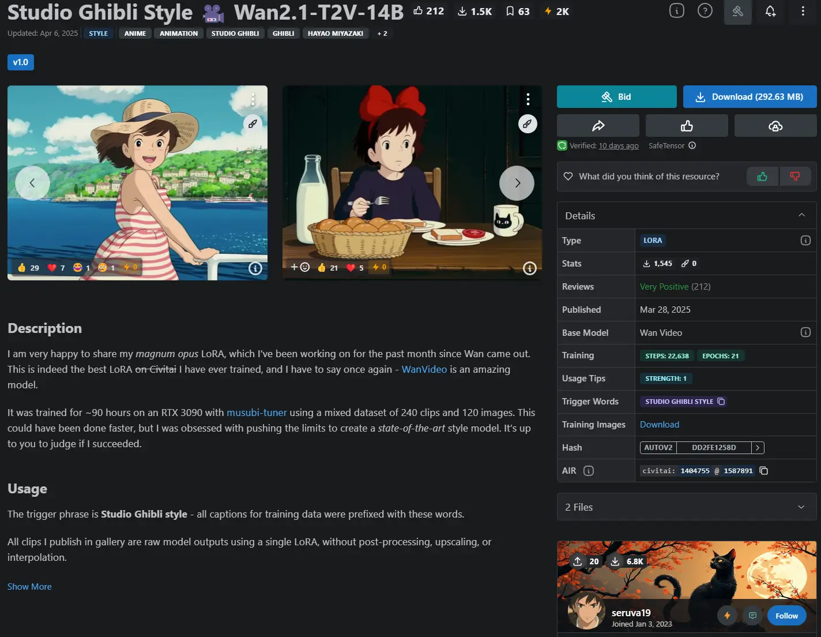Toggle heart reaction 7 on first image
This screenshot has height=637, width=821.
coord(56,268)
